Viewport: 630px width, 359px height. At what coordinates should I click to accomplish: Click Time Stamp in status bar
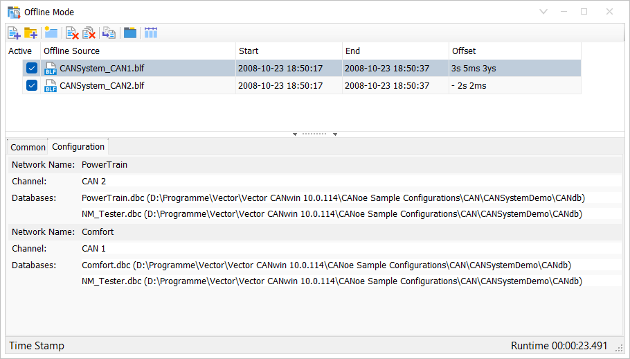(x=37, y=346)
